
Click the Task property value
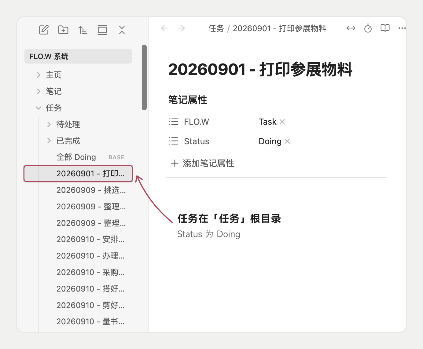pyautogui.click(x=267, y=122)
